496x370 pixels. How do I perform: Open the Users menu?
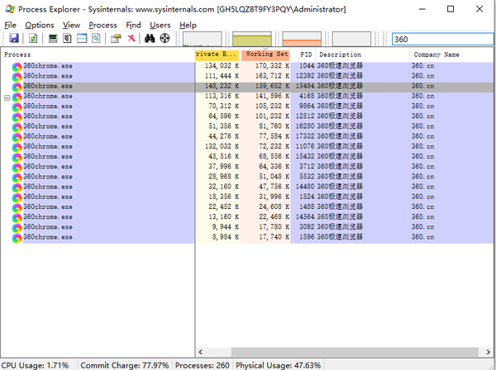tap(160, 25)
